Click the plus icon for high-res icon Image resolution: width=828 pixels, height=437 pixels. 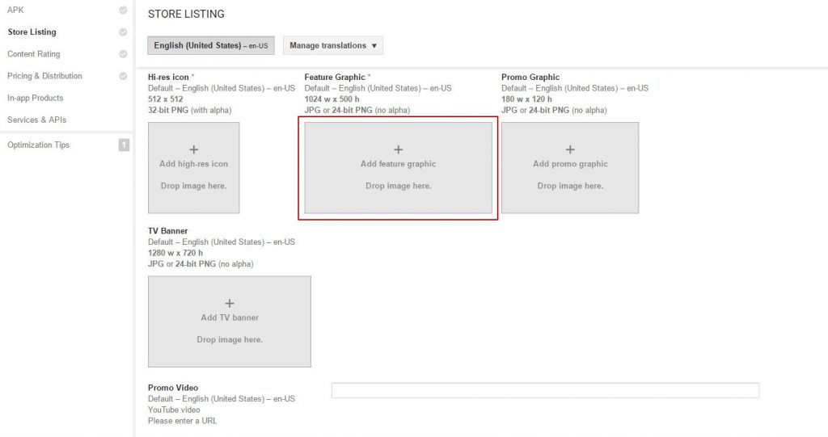point(194,149)
